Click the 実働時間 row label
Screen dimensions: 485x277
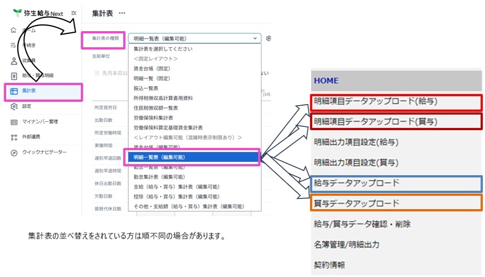pyautogui.click(x=103, y=145)
